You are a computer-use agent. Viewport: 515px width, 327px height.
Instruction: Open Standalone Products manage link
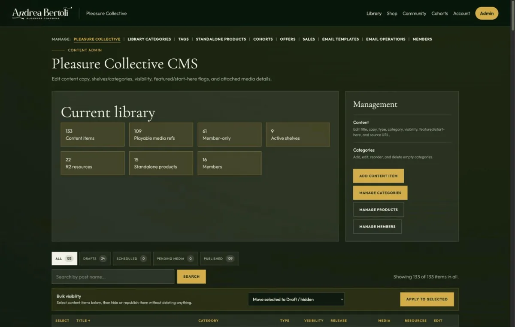coord(221,39)
